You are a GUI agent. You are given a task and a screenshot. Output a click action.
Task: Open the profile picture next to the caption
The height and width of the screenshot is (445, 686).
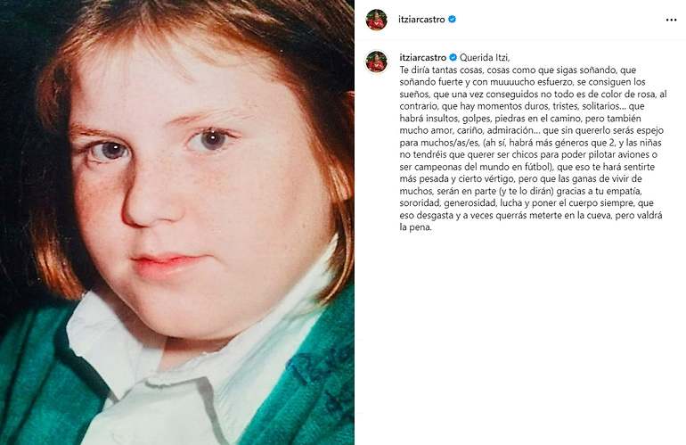376,62
